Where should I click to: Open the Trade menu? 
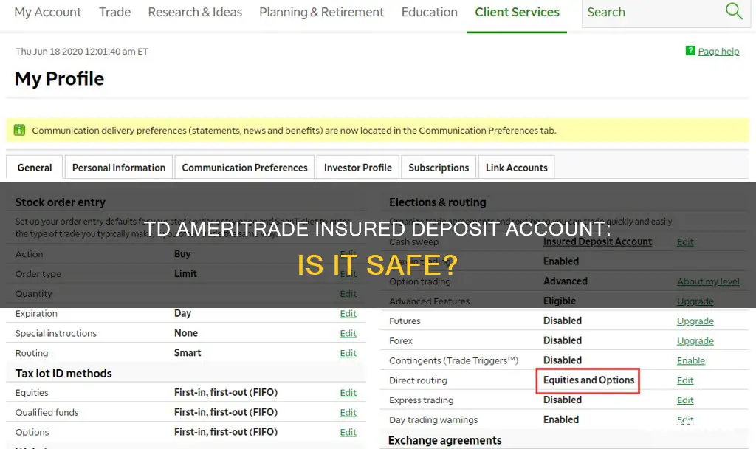pyautogui.click(x=114, y=12)
